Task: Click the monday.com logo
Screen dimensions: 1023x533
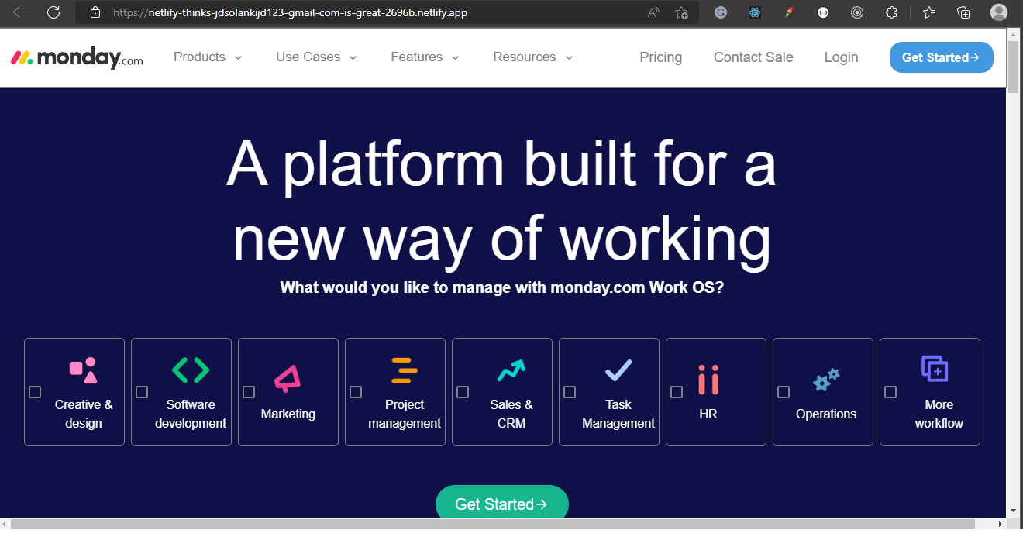Action: tap(75, 56)
